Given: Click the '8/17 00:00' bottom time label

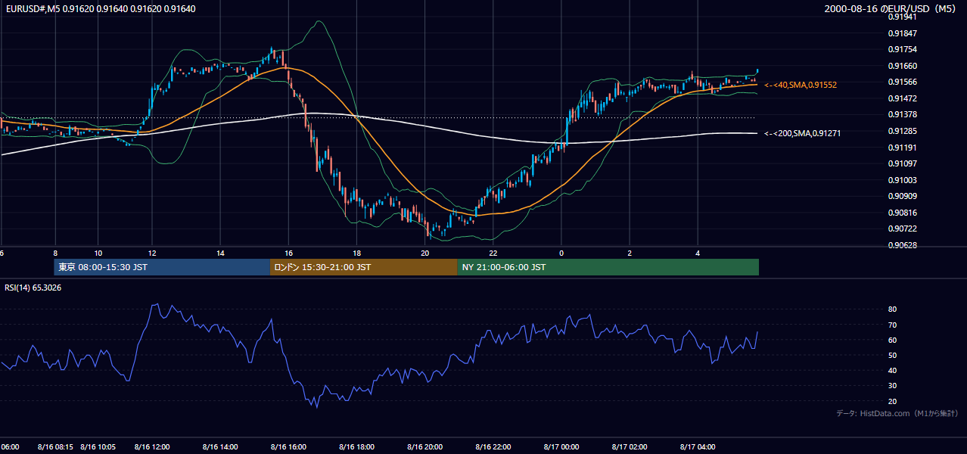Looking at the screenshot, I should [561, 447].
